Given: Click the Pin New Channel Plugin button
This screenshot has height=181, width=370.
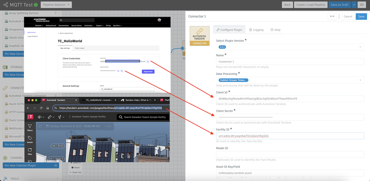Looking at the screenshot, I should pos(31,165).
